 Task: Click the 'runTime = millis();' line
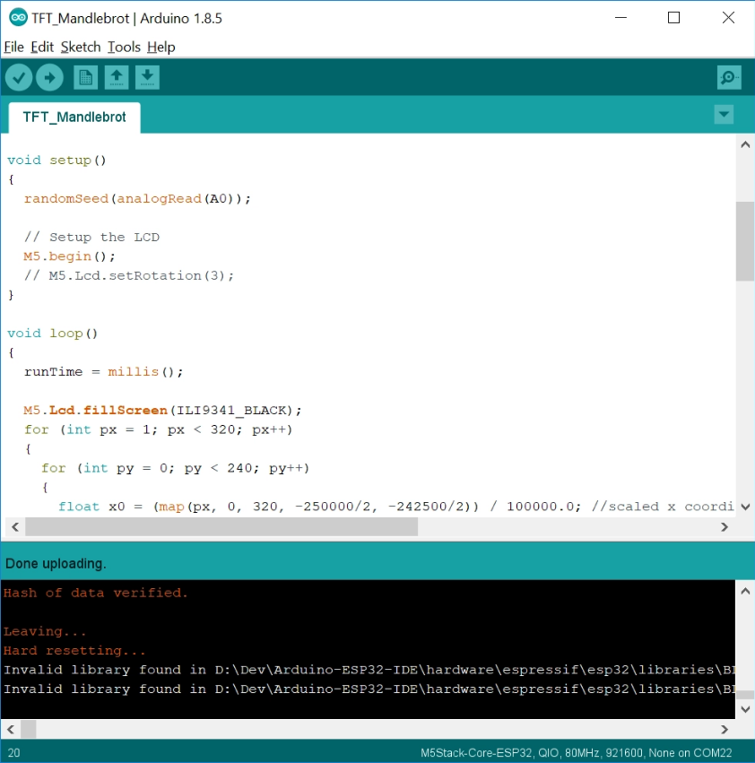(104, 372)
